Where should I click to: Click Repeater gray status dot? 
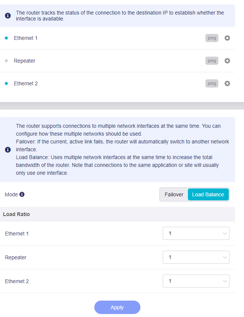tap(6, 61)
